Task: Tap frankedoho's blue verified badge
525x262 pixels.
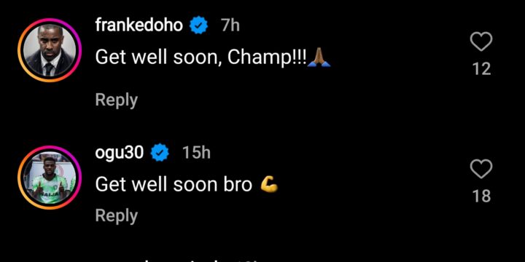Action: click(199, 25)
